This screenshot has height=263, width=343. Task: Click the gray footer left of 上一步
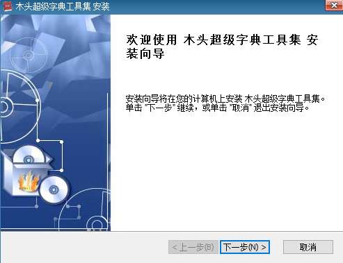pyautogui.click(x=85, y=247)
